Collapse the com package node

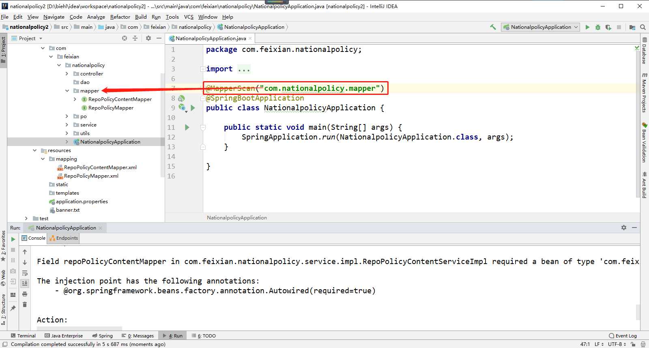43,48
